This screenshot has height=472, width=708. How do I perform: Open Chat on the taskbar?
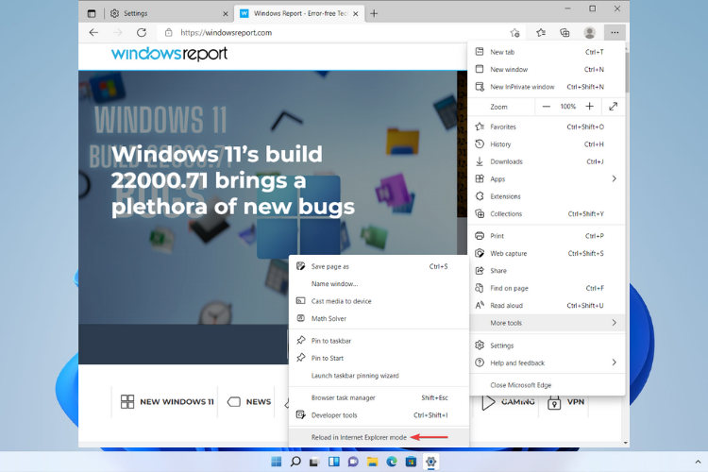353,462
